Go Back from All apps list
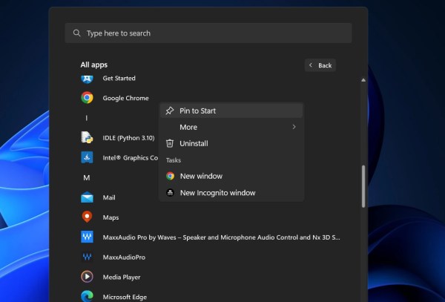This screenshot has width=445, height=302. click(x=320, y=65)
